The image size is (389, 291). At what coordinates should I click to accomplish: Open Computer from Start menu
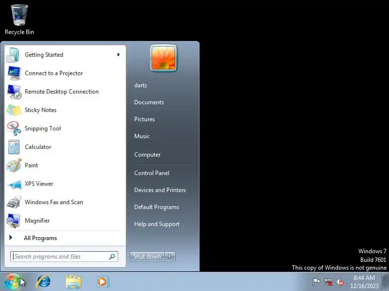pyautogui.click(x=147, y=155)
